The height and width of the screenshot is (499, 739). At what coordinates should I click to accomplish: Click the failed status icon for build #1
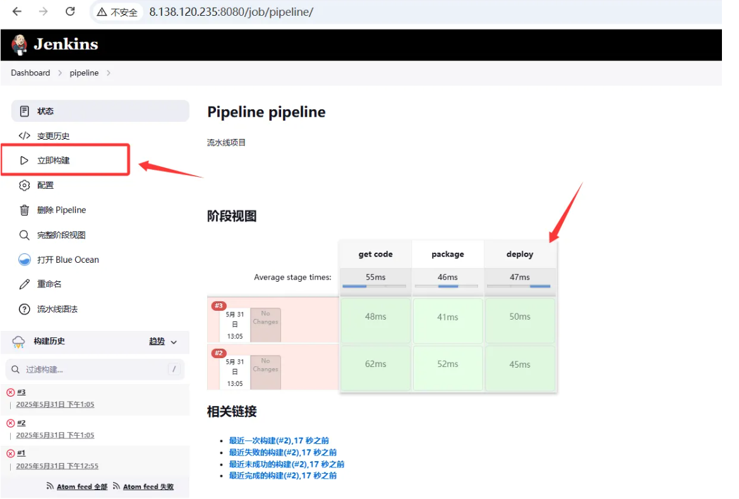click(10, 454)
